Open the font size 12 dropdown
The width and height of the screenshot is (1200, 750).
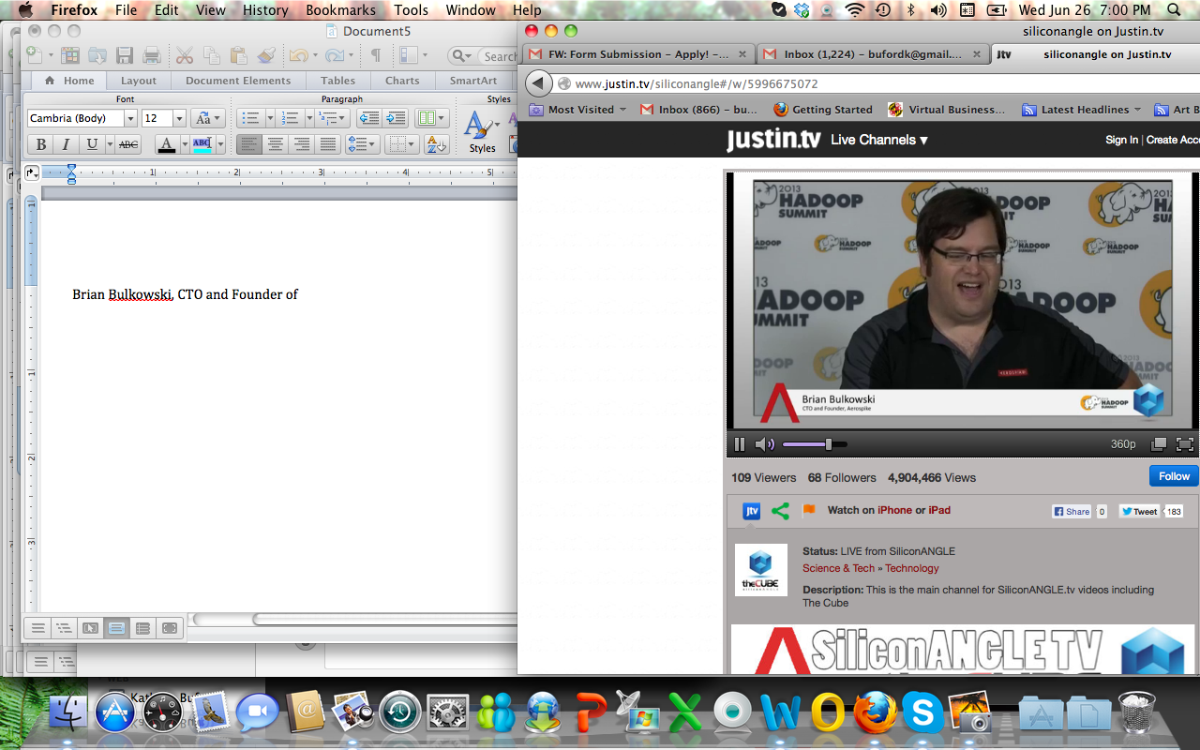(179, 119)
